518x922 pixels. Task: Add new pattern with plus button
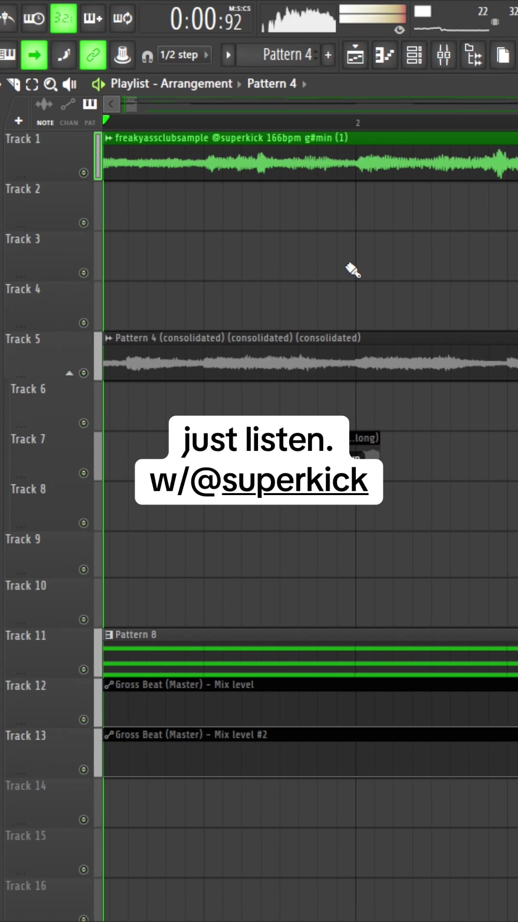click(x=328, y=55)
